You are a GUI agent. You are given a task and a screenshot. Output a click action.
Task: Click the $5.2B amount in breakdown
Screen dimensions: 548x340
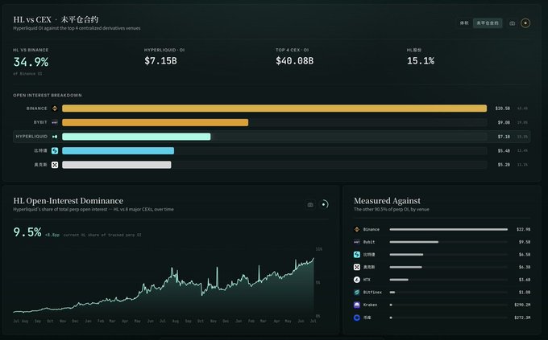[x=504, y=165]
